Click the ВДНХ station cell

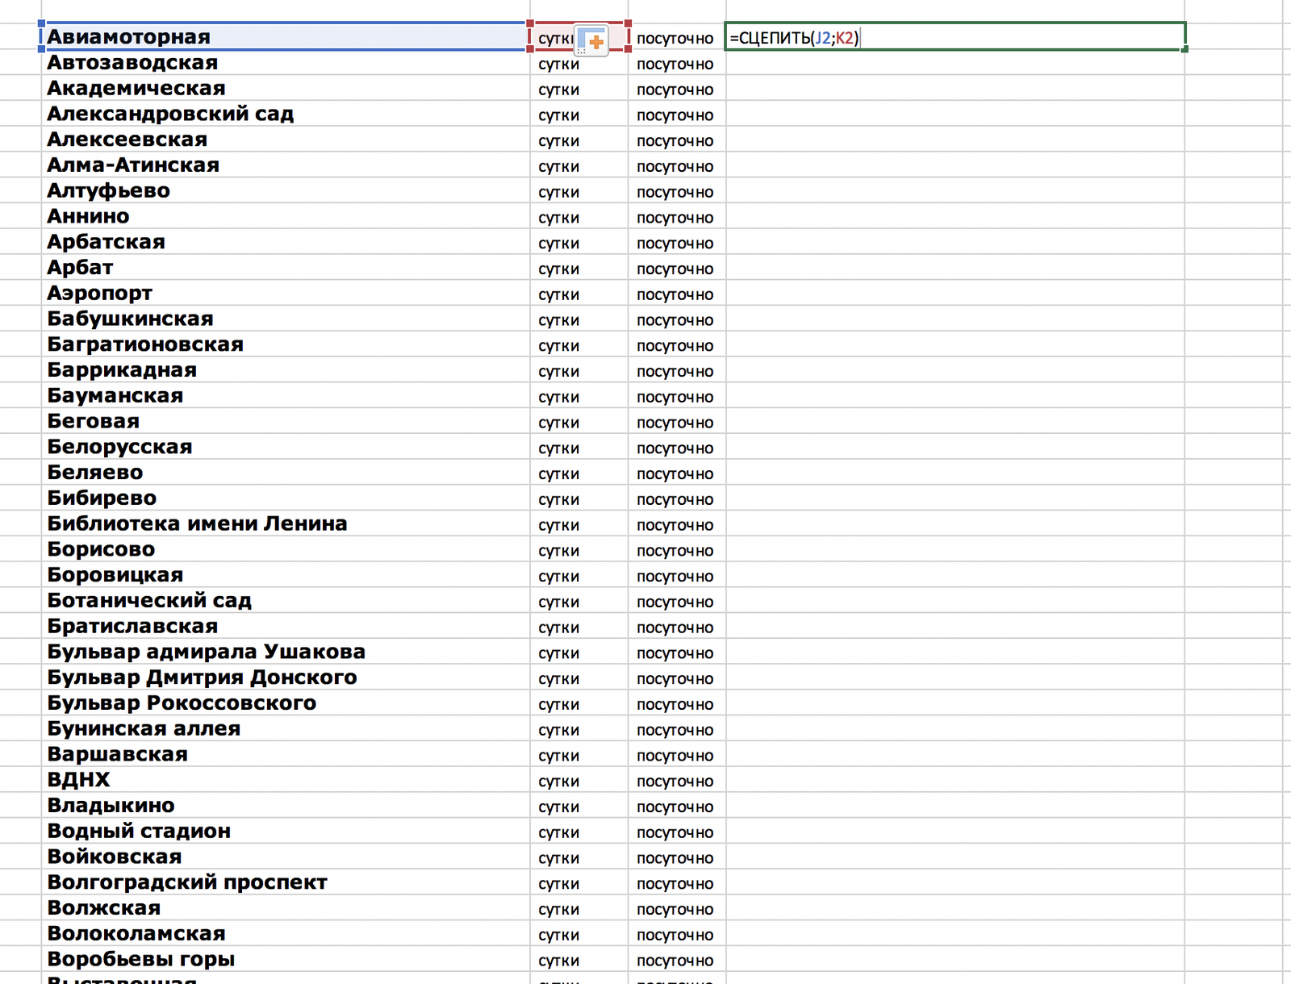pos(282,780)
